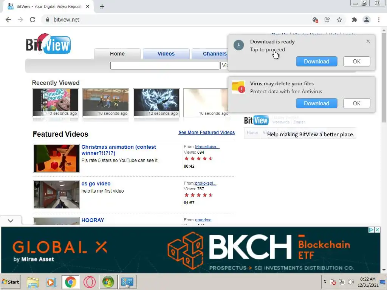The image size is (387, 290).
Task: Click the Windows orb taskbar icon
Action: click(108, 282)
